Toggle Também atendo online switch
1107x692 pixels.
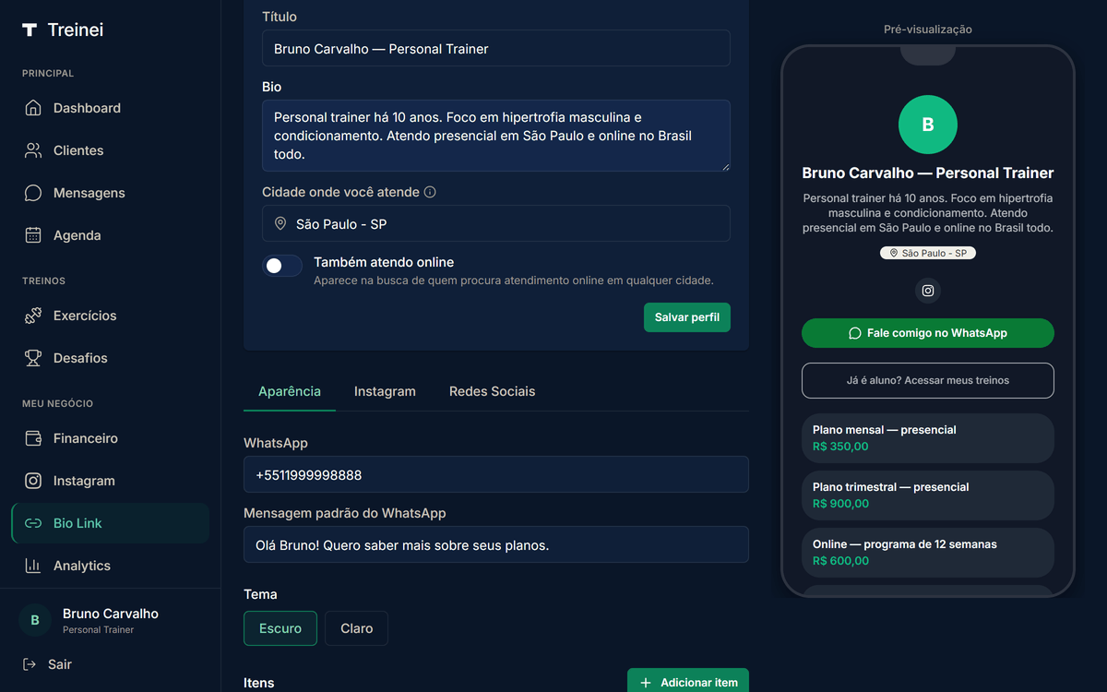coord(282,266)
